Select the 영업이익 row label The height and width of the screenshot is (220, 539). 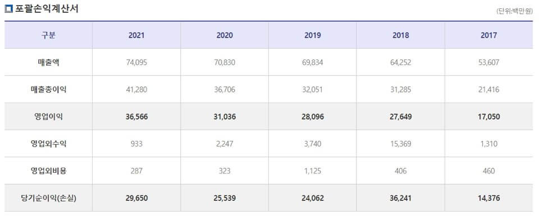point(48,117)
